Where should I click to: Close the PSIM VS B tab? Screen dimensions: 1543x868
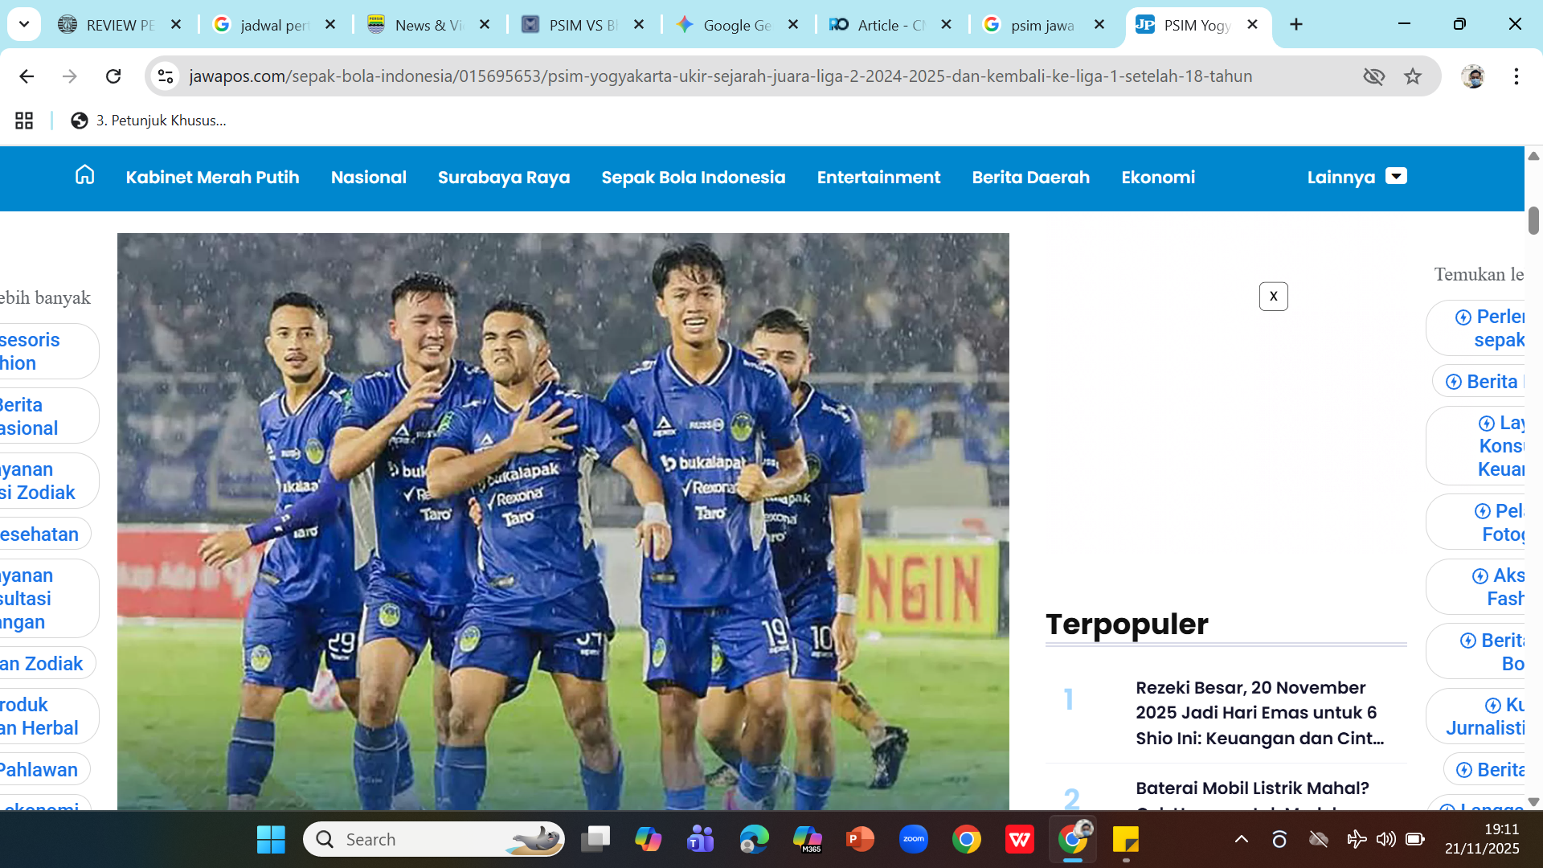639,25
